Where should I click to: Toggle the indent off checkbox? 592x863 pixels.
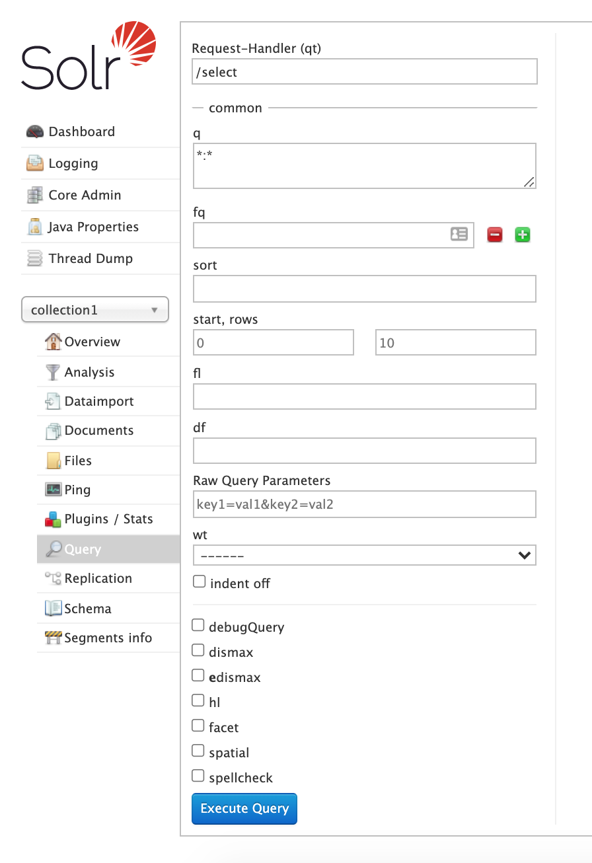(198, 582)
